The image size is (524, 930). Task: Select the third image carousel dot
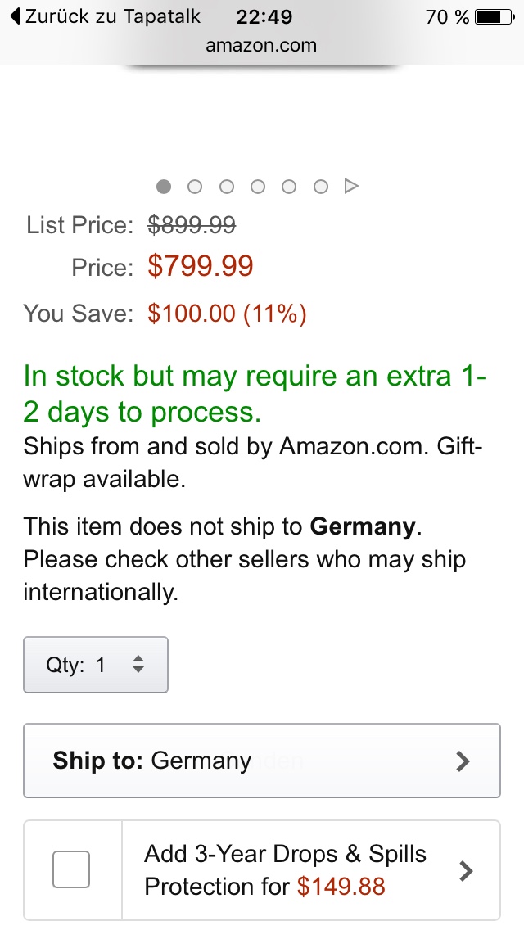click(x=227, y=187)
